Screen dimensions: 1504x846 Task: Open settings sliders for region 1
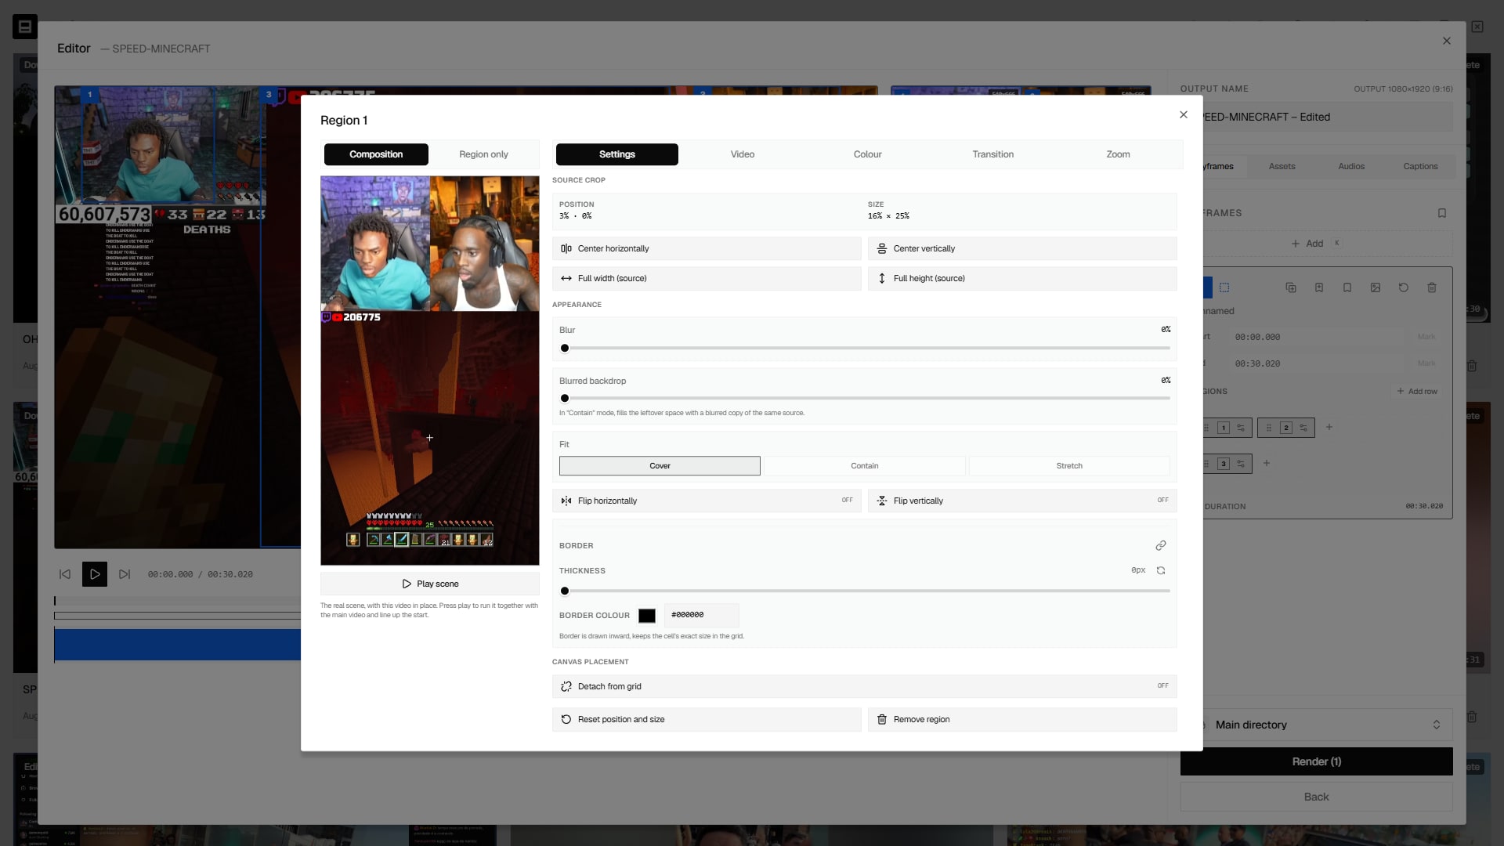(1241, 428)
